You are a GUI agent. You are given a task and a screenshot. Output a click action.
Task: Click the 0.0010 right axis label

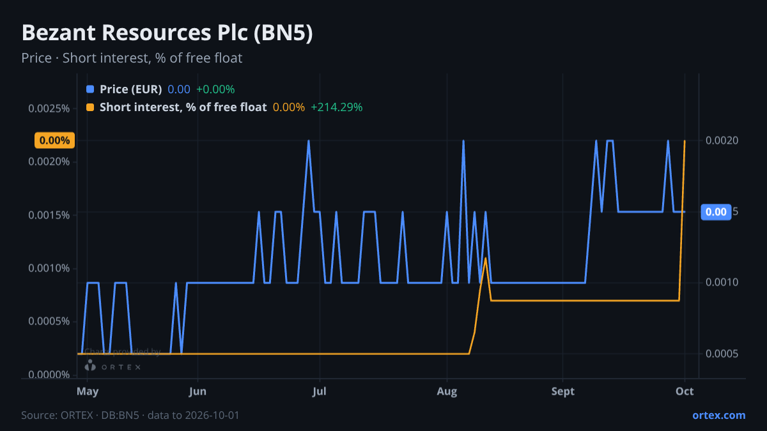[722, 283]
